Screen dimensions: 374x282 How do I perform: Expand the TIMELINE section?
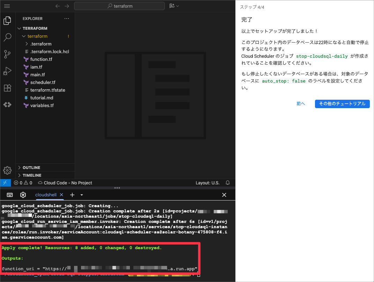pos(32,175)
